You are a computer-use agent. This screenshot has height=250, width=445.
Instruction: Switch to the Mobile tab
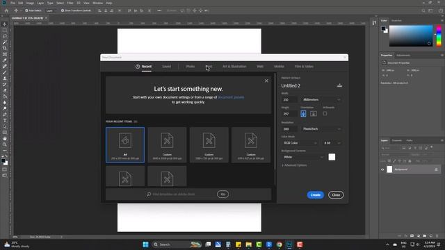[279, 67]
